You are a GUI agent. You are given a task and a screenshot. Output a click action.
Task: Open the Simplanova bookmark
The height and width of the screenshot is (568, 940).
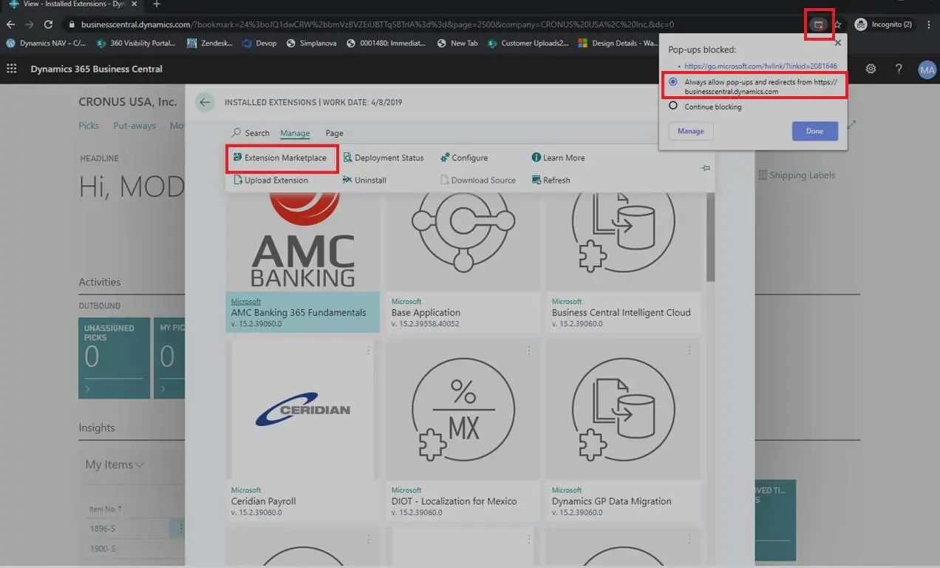(311, 43)
